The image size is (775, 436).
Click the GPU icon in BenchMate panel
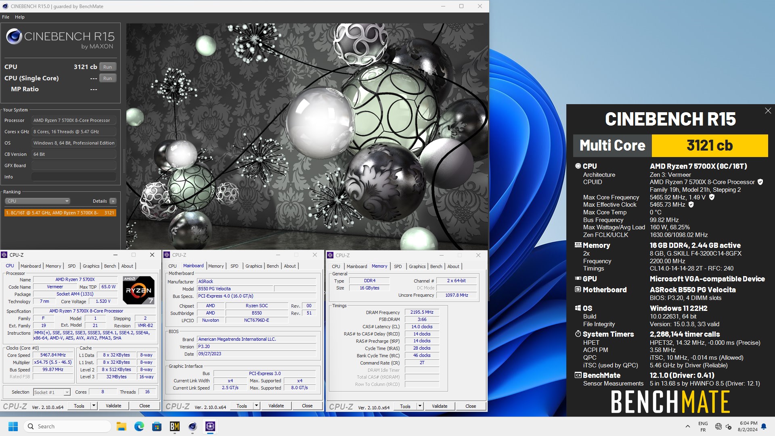coord(578,279)
